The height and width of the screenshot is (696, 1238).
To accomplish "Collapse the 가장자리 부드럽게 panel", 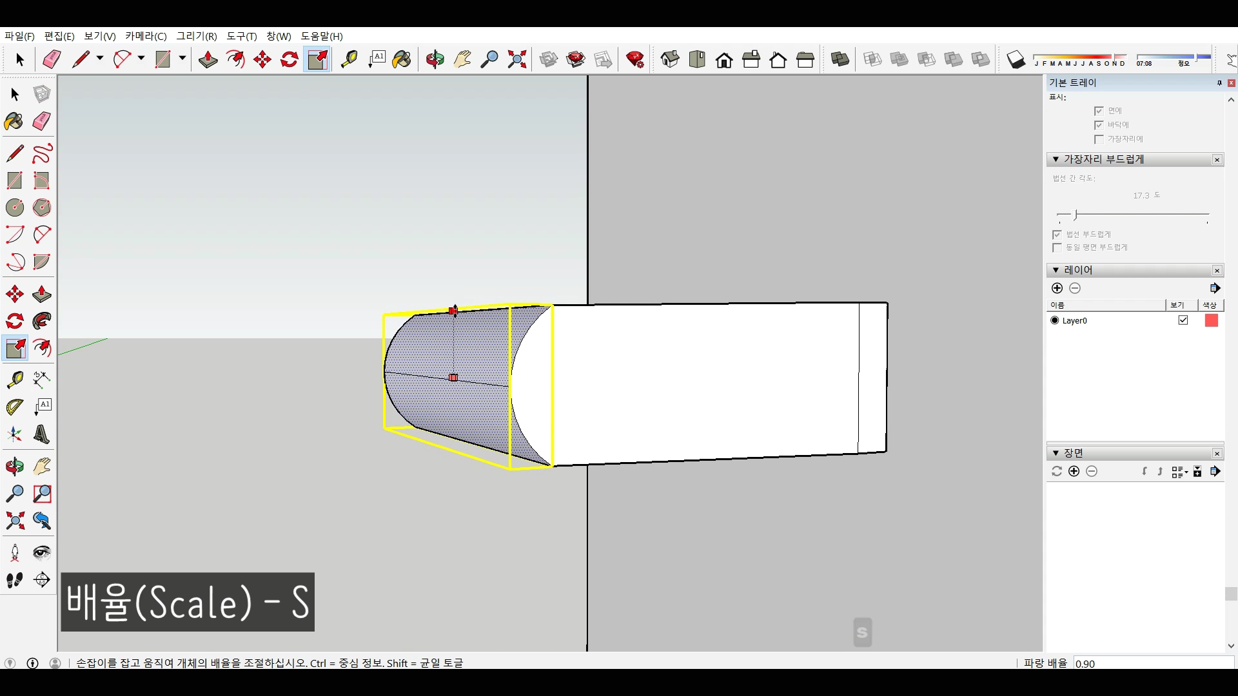I will [x=1056, y=159].
